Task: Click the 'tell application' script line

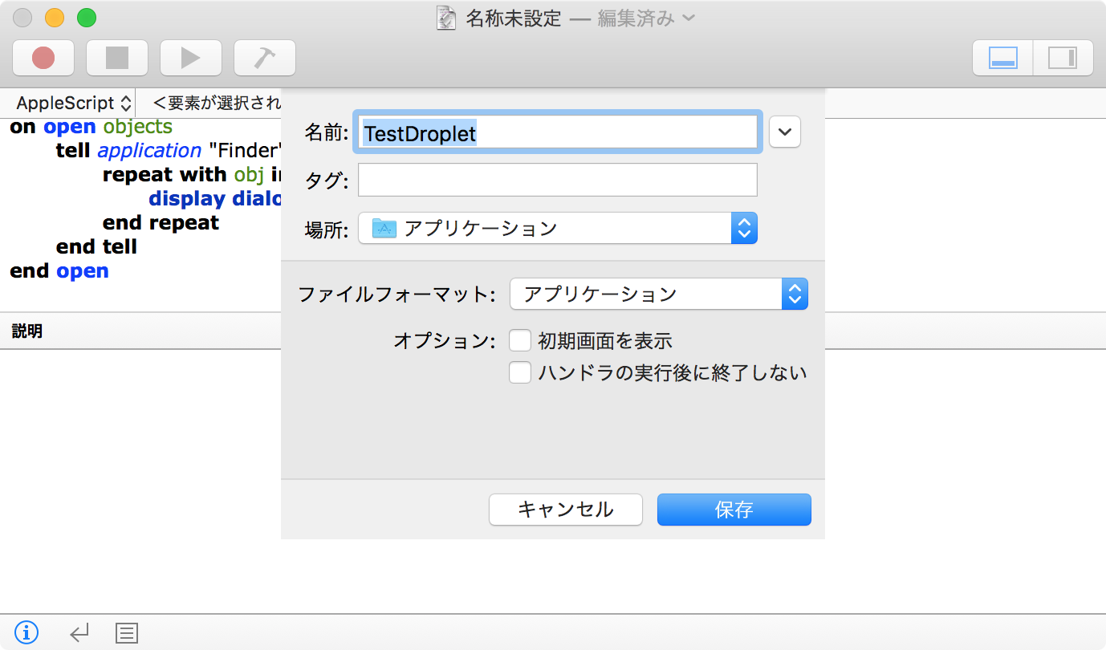Action: click(169, 150)
